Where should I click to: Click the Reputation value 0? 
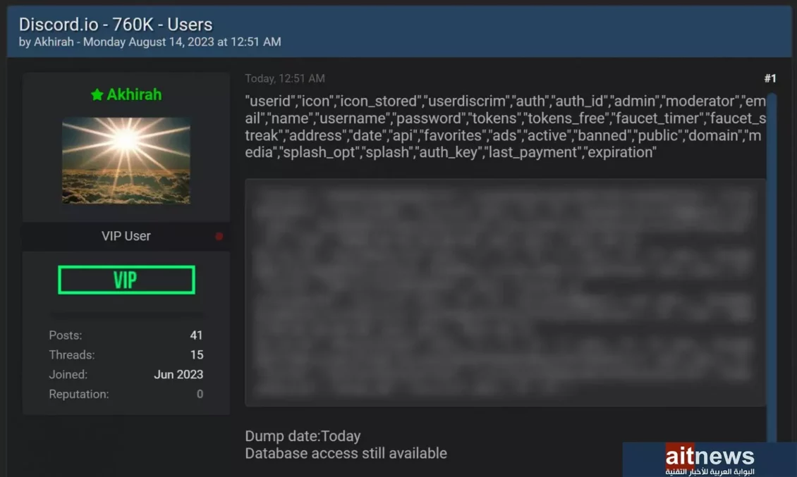[x=200, y=394]
